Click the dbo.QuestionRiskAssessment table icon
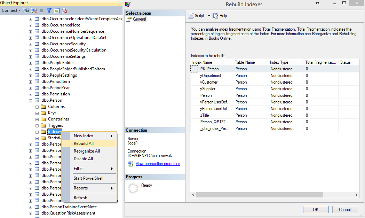Viewport: 365px width, 218px height. coord(37,213)
